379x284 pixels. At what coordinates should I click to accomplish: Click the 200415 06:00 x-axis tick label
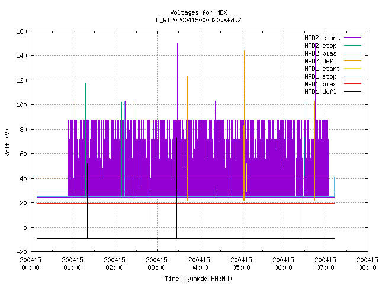[283, 264]
